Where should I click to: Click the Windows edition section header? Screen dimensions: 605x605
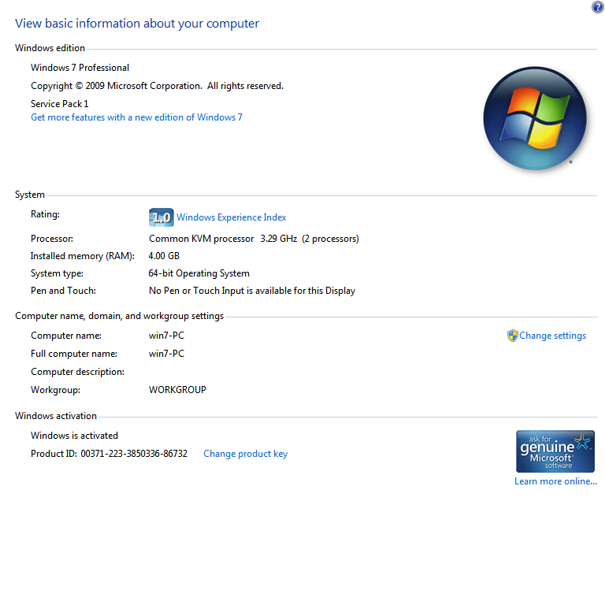pos(50,48)
